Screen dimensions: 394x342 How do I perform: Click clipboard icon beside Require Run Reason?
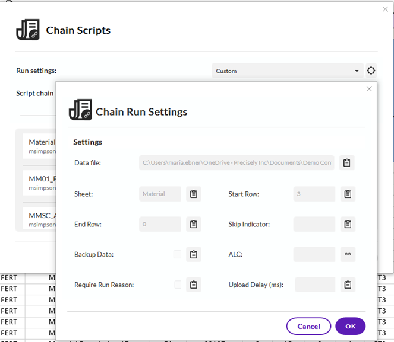pos(193,285)
